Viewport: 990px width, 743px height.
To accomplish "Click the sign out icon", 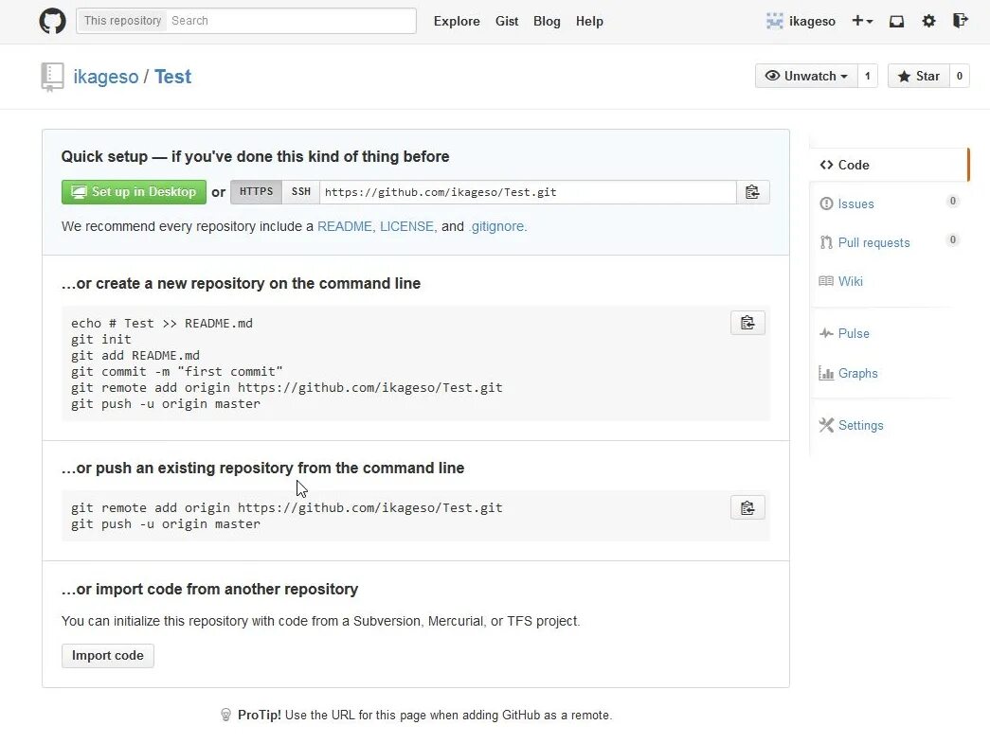I will 960,21.
